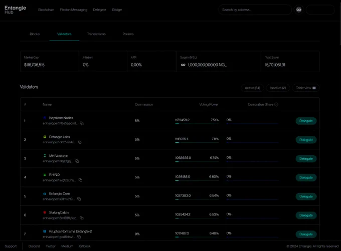Viewport: 341px width, 251px height.
Task: Focus the Search by address field
Action: pyautogui.click(x=255, y=10)
